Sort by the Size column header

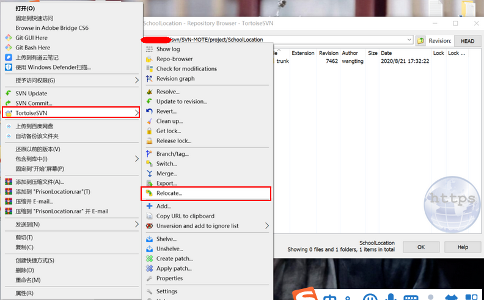pyautogui.click(x=373, y=53)
